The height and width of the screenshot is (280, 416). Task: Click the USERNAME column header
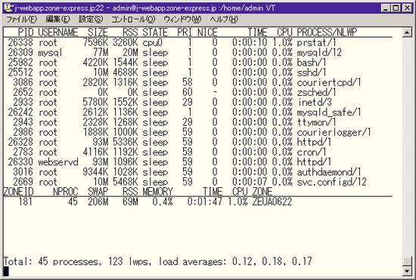(x=58, y=32)
